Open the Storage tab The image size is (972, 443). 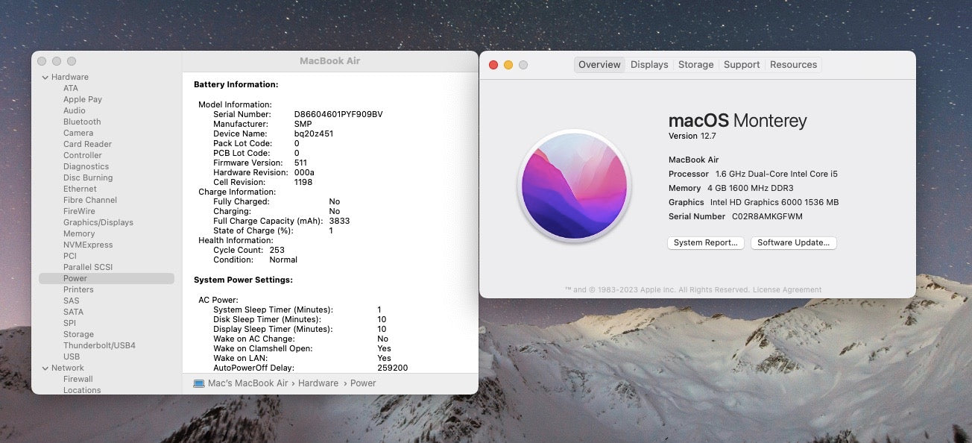[695, 65]
